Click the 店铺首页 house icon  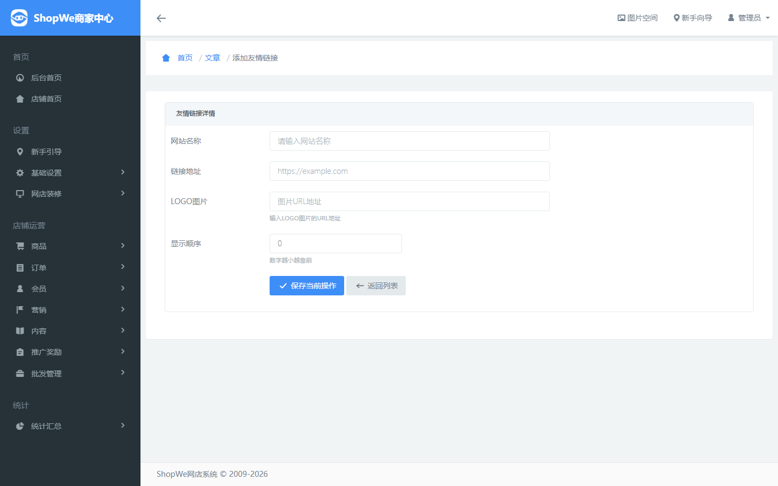[20, 99]
